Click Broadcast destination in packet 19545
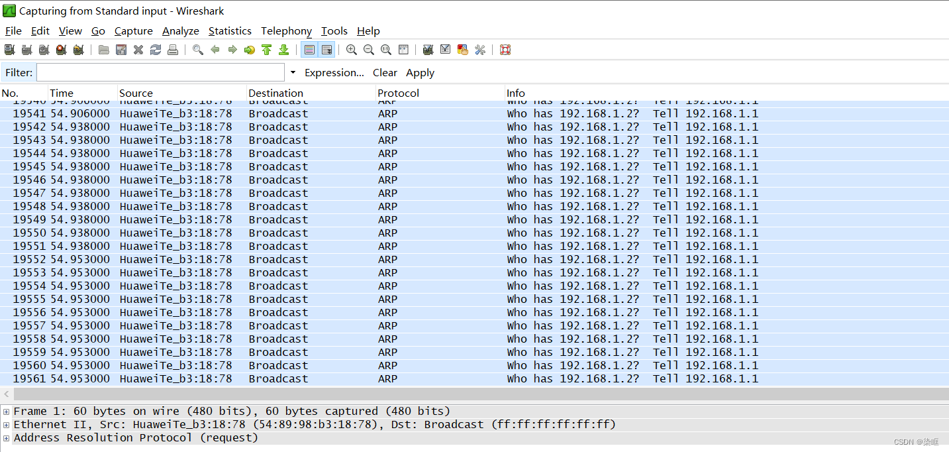 point(278,166)
